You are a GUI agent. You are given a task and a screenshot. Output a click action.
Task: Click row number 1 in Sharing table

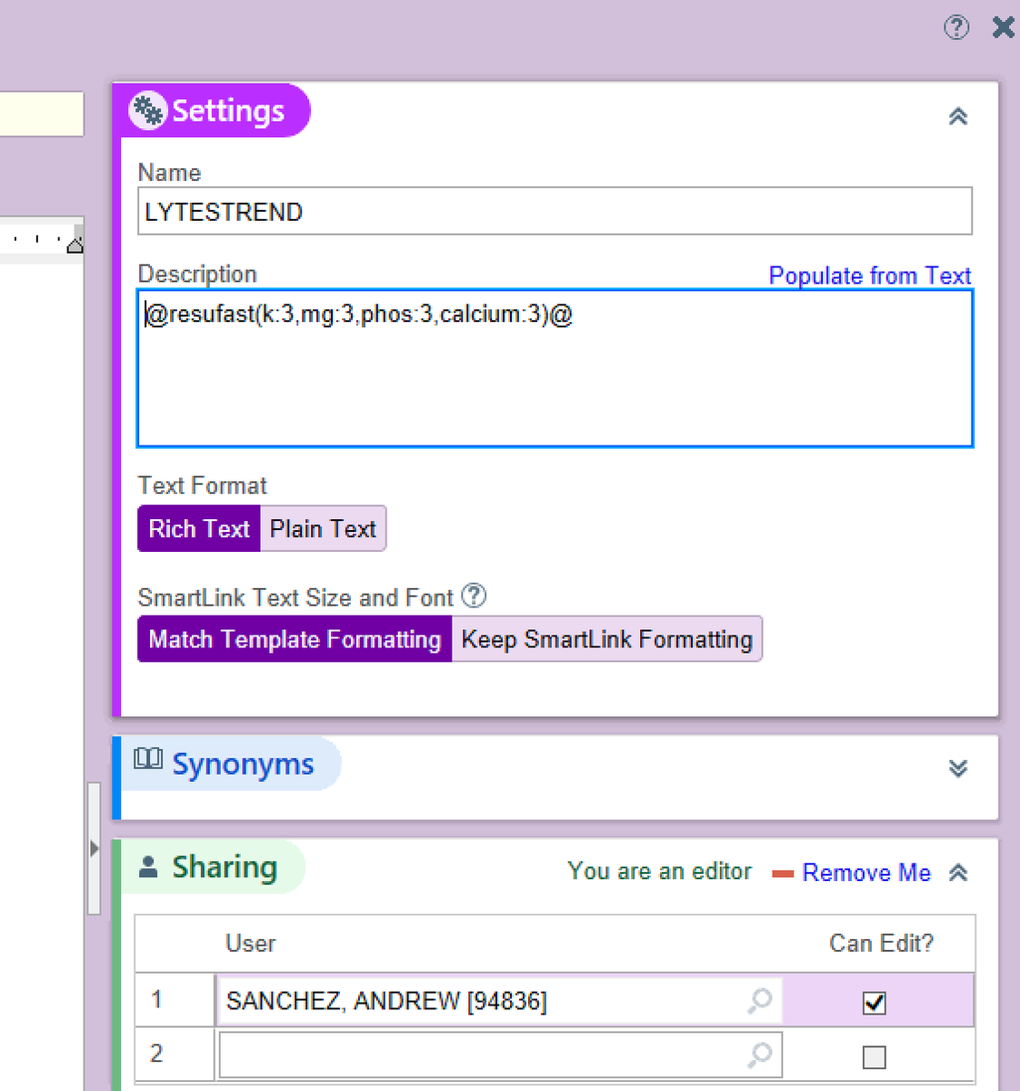pos(156,1000)
